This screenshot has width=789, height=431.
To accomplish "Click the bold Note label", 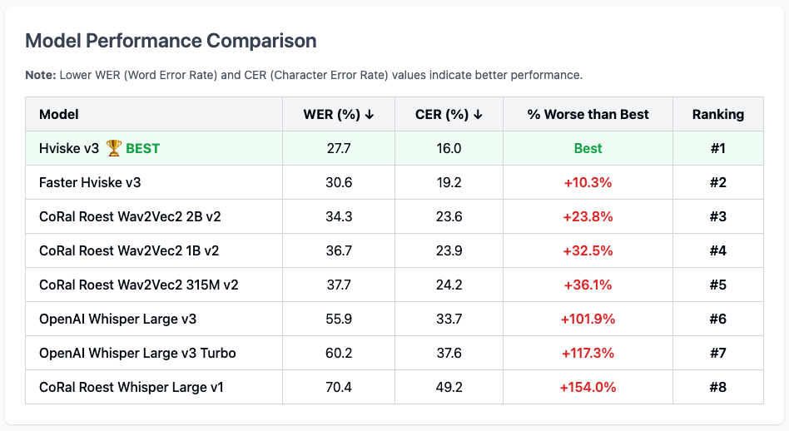I will [x=41, y=75].
